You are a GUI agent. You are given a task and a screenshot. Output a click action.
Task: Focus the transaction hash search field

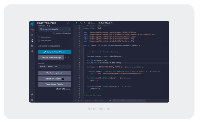point(130,101)
